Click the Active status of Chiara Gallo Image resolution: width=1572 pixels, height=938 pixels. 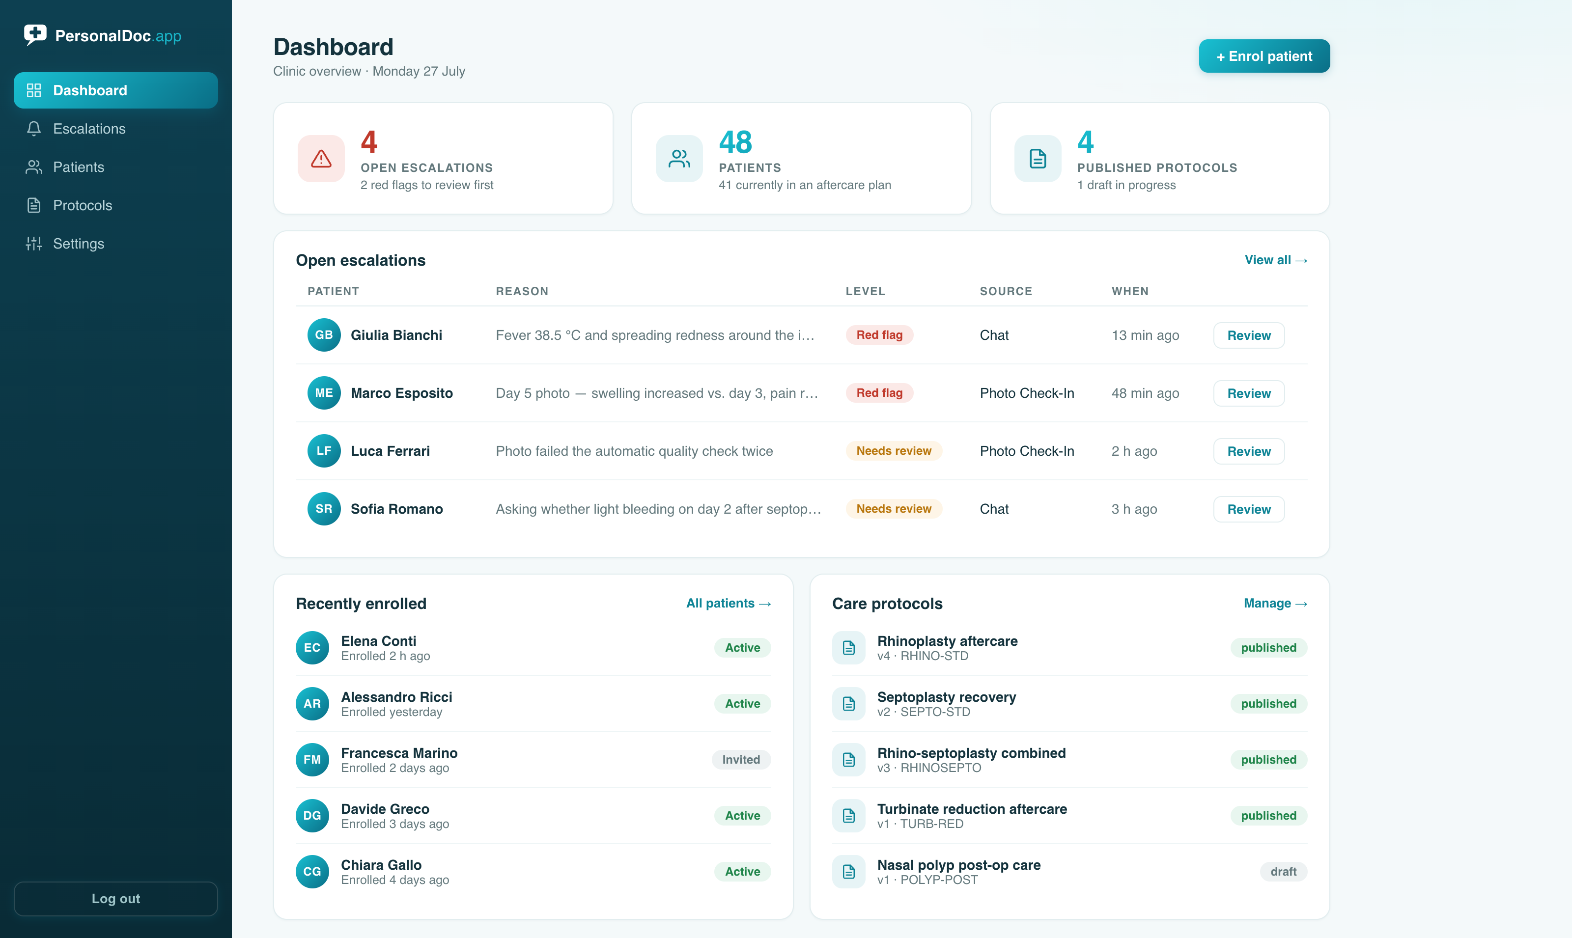(742, 872)
